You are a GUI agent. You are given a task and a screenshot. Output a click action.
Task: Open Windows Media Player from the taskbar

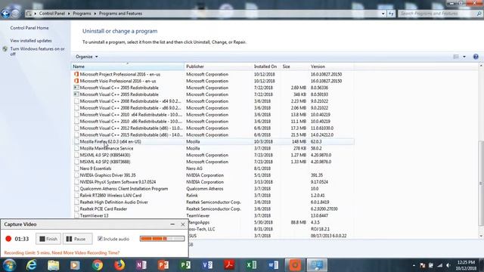pos(75,265)
